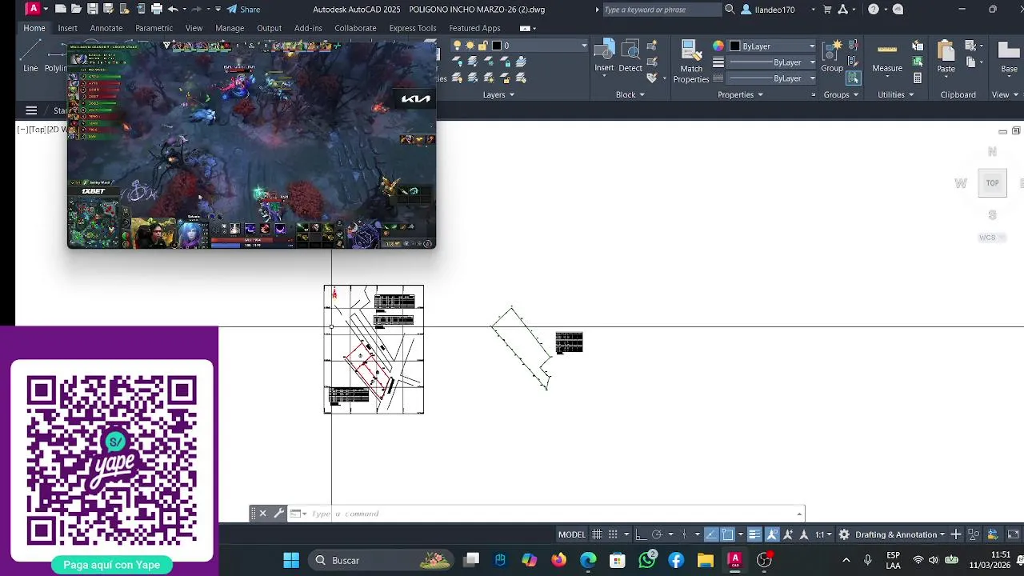Screen dimensions: 1024x576
Task: Click the llandeo170 account name
Action: (x=774, y=10)
